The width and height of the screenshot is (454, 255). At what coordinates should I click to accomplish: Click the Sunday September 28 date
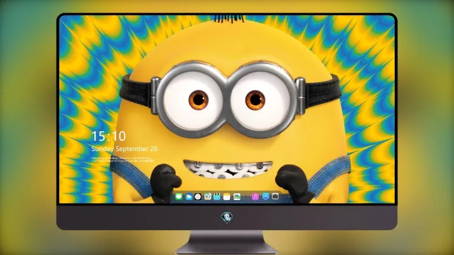click(125, 149)
